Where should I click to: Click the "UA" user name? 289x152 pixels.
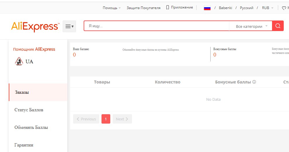29,62
